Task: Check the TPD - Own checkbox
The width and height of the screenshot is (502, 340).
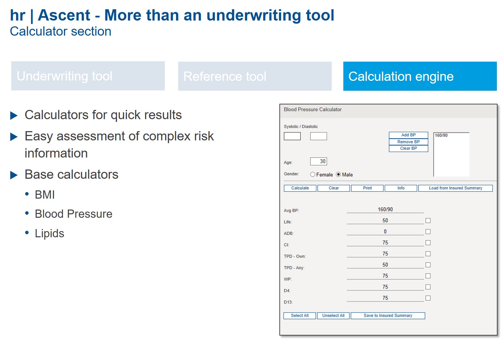Action: click(x=428, y=254)
